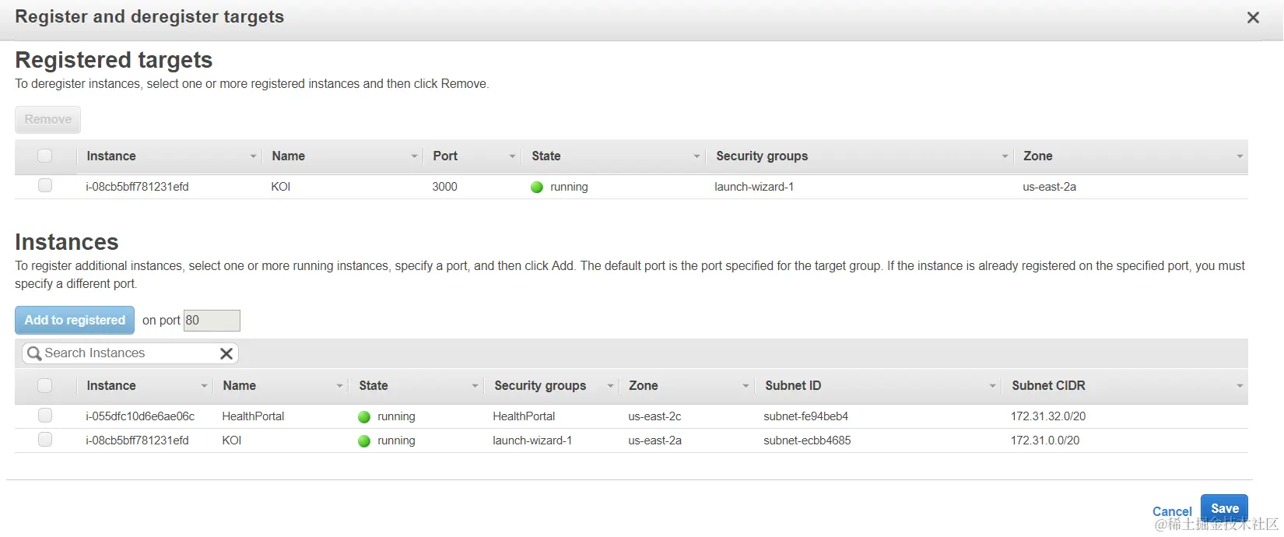Open Name column dropdown in Registered targets
The image size is (1284, 537).
pyautogui.click(x=414, y=156)
